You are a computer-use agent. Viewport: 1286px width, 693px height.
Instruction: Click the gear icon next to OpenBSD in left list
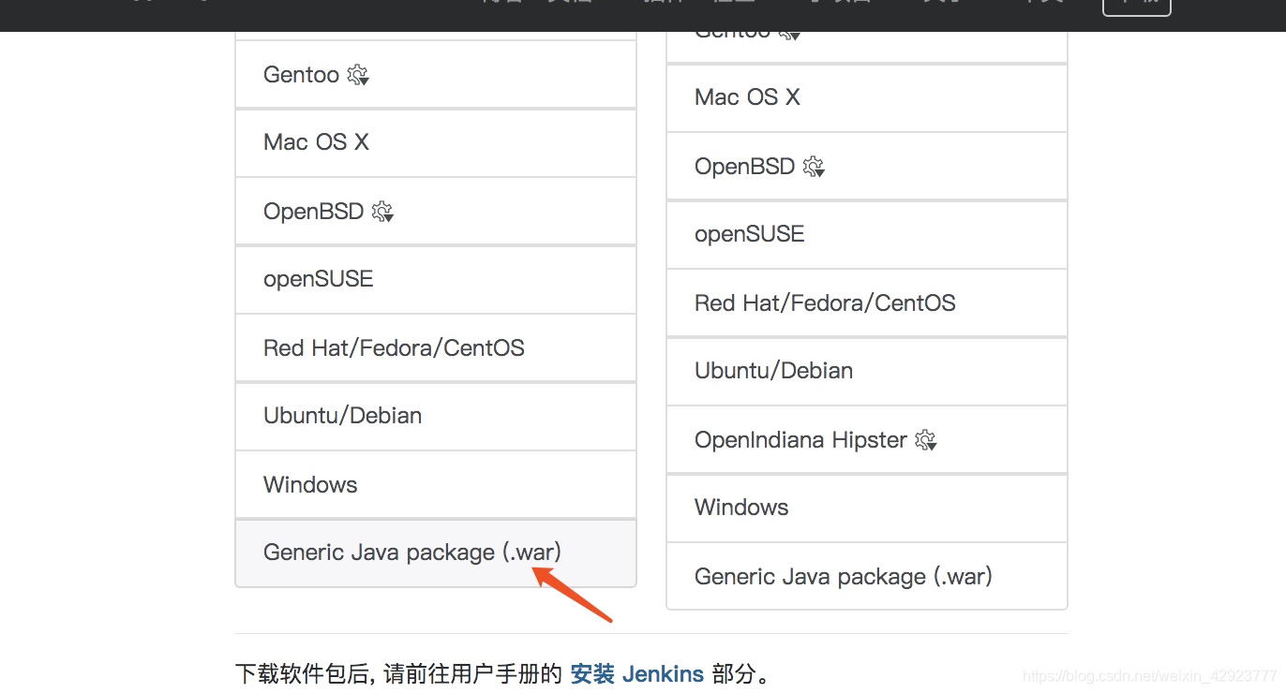pos(382,212)
